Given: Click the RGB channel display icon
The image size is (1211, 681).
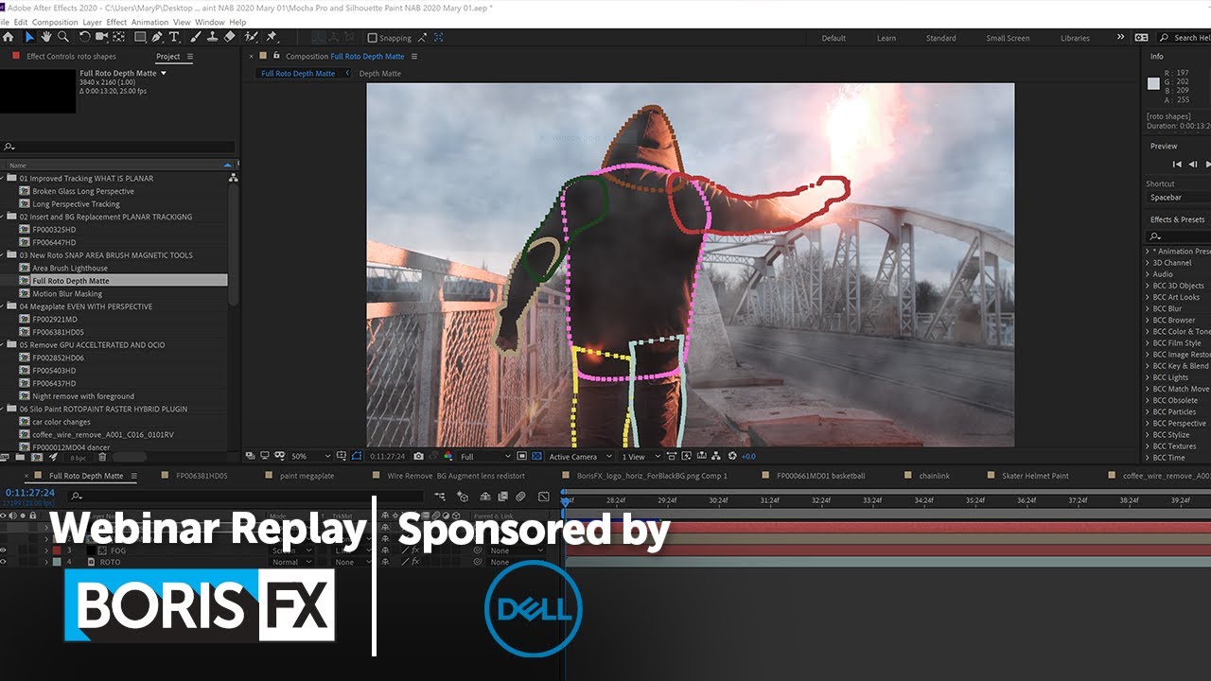Looking at the screenshot, I should coord(448,457).
